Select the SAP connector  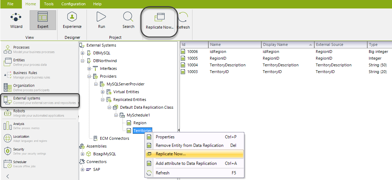pyautogui.click(x=97, y=169)
